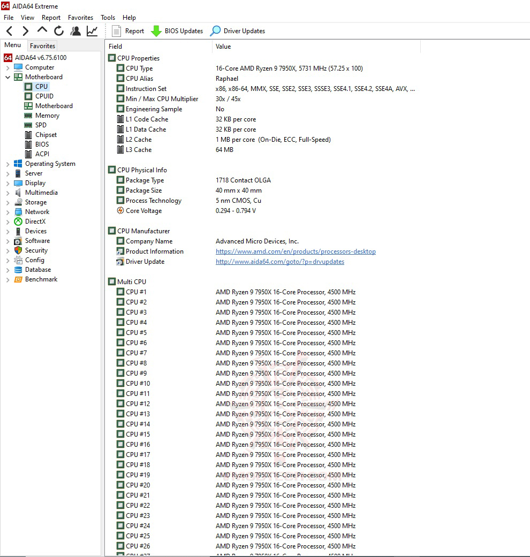Open the View menu
The image size is (530, 557).
click(27, 18)
